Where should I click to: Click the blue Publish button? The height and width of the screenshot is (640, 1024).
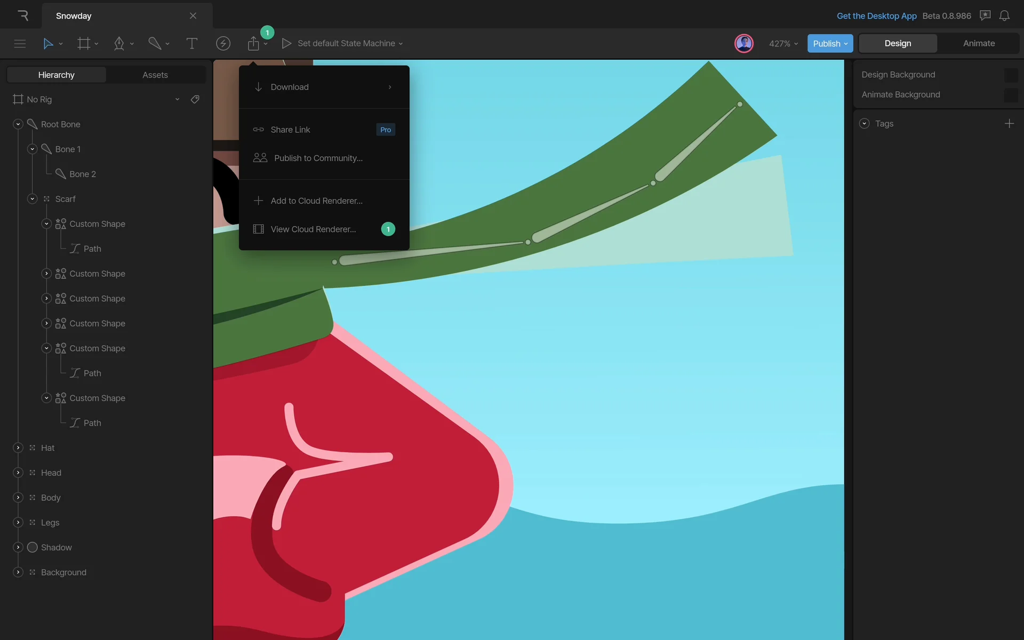tap(829, 44)
